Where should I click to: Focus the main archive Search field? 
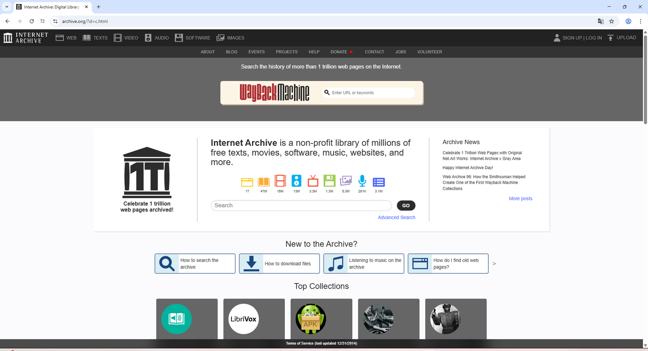pyautogui.click(x=301, y=206)
